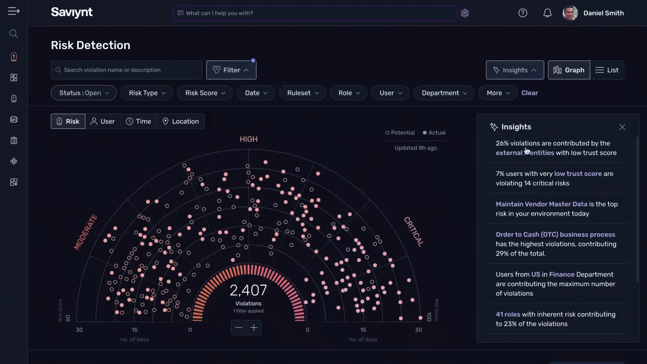Switch to the Location tab

point(180,121)
